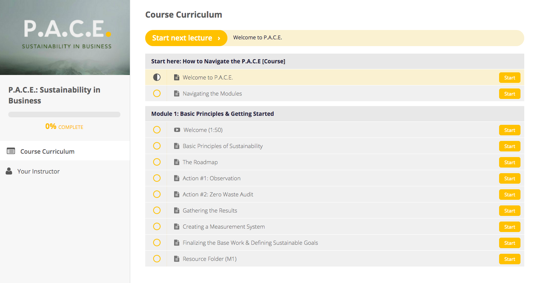Click the course progress bar
The width and height of the screenshot is (537, 283).
[64, 114]
